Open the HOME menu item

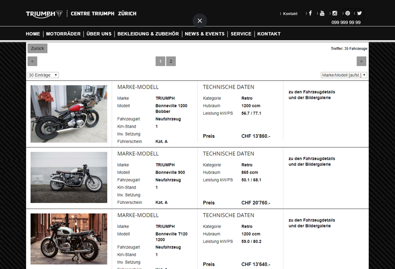[33, 34]
